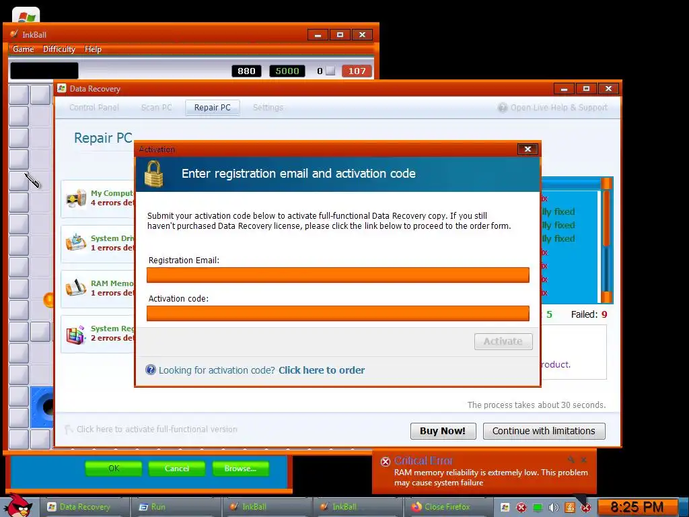Click the 'Click here to order' link

pyautogui.click(x=322, y=370)
